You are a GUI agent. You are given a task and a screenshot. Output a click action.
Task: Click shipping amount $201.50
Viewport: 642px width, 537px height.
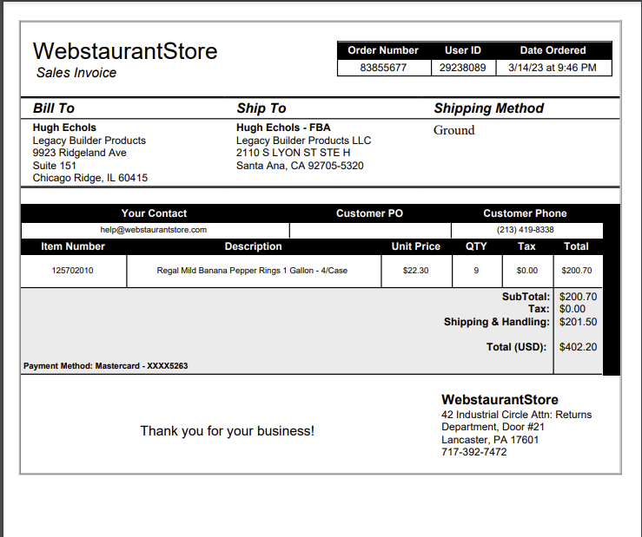tap(578, 322)
